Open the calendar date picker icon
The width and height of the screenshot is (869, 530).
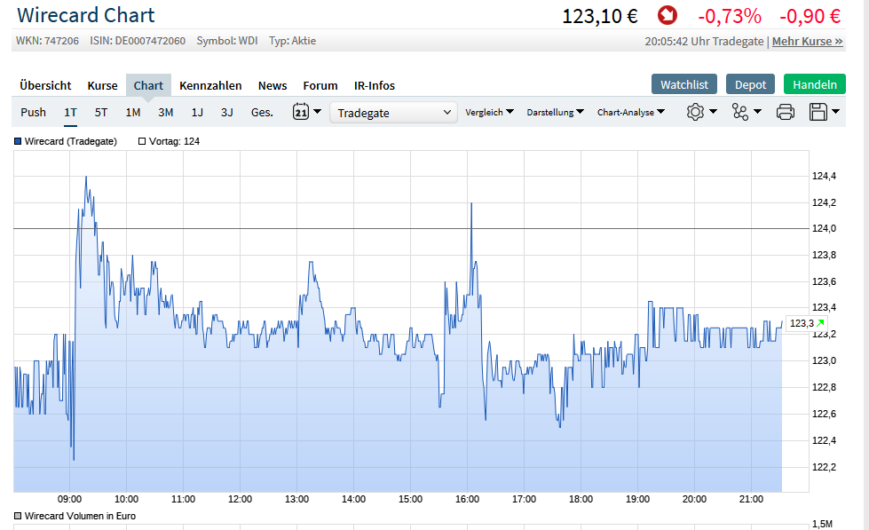tap(300, 112)
